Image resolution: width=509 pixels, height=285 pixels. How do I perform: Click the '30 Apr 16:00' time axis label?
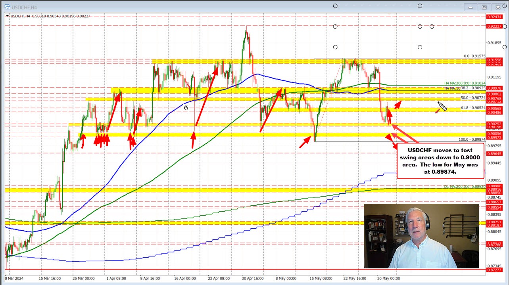pos(252,278)
